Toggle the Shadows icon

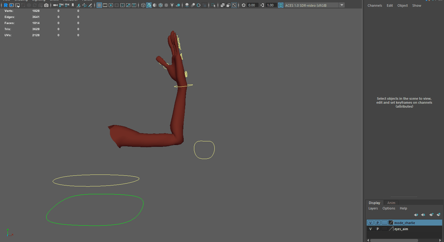pyautogui.click(x=178, y=5)
